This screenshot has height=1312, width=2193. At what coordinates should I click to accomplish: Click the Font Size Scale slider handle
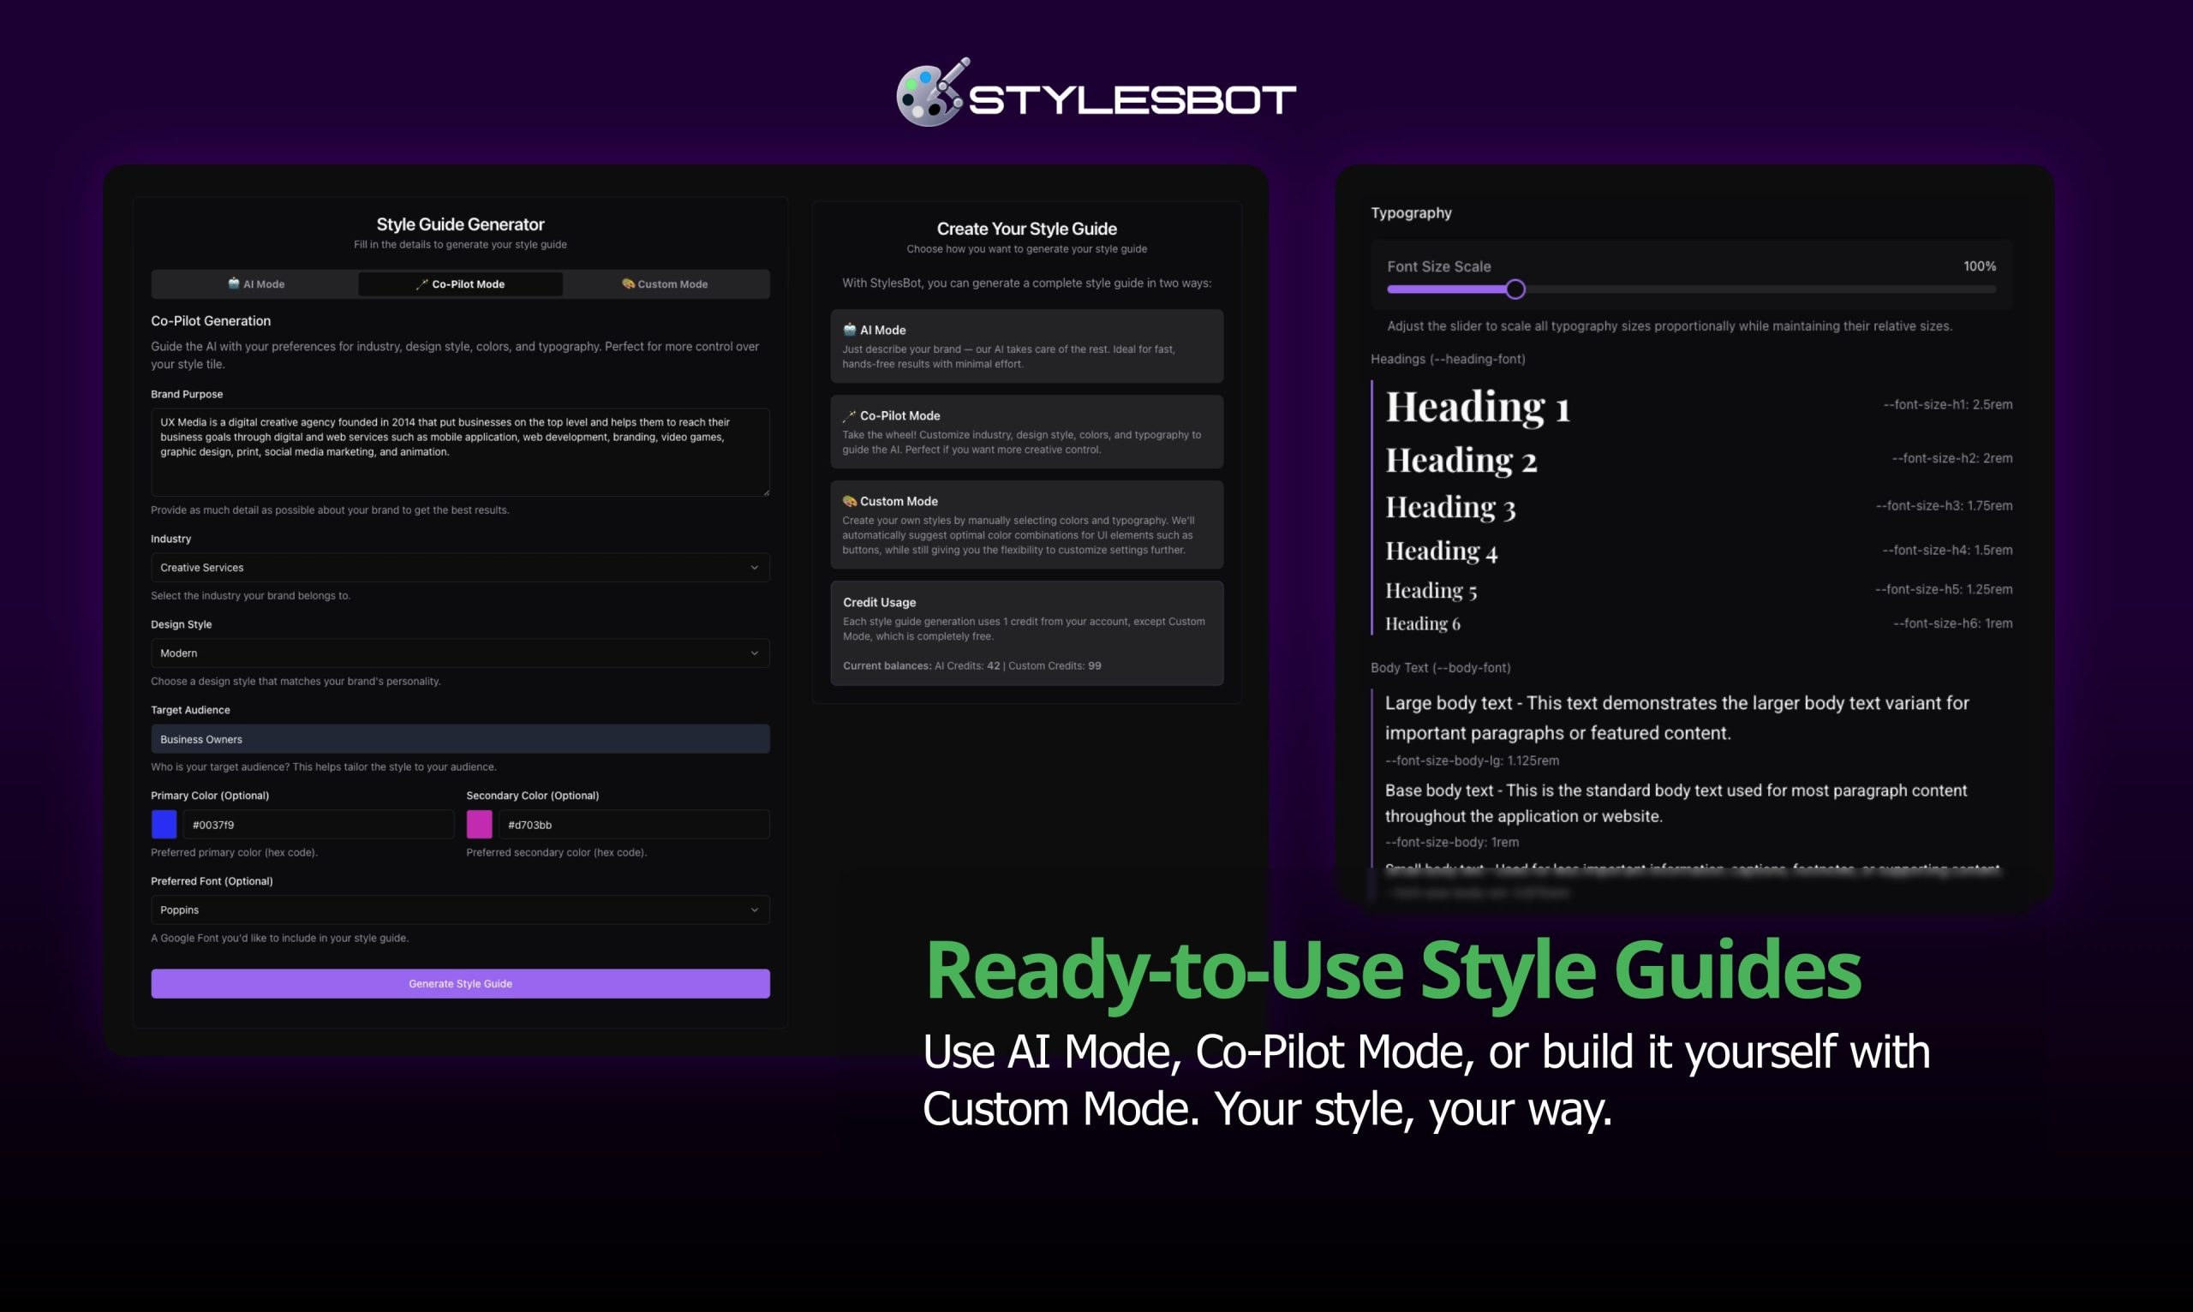[x=1515, y=289]
